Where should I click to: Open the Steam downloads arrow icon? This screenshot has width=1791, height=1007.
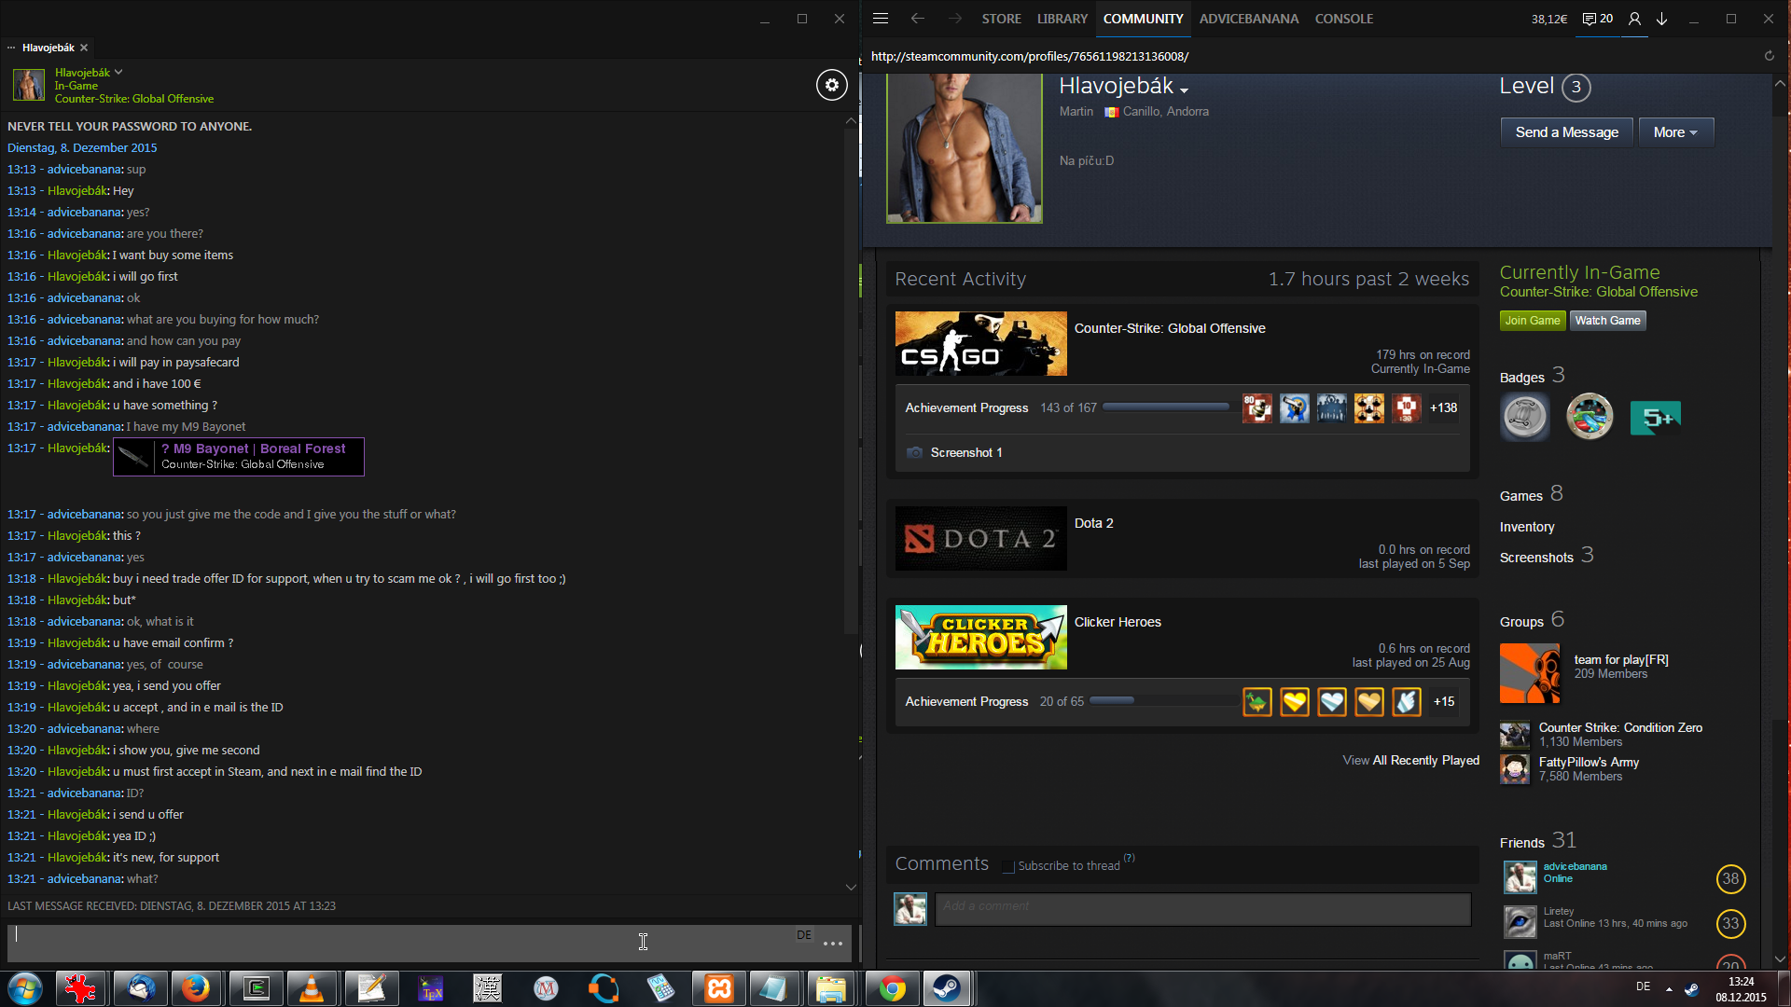tap(1662, 19)
